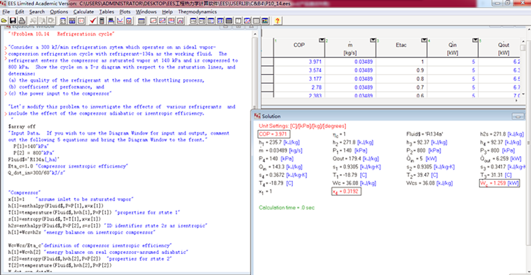The image size is (531, 275).
Task: Open the Variable Information toolbar icon
Action: point(63,20)
